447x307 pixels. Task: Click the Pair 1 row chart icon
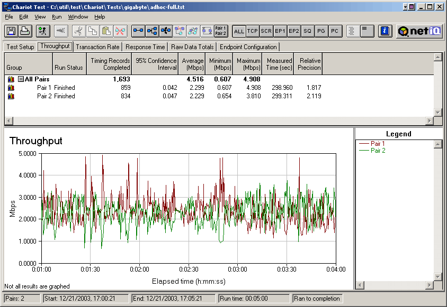coord(11,88)
